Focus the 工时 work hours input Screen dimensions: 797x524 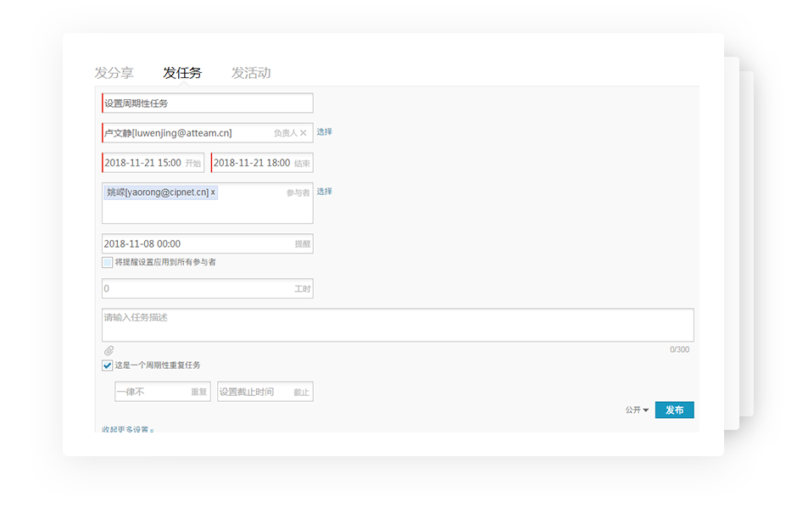click(195, 289)
